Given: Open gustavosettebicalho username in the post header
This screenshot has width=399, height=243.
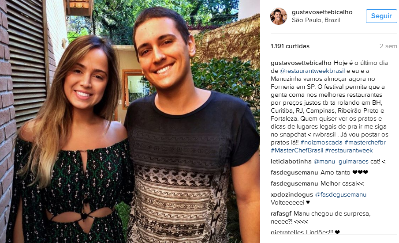Looking at the screenshot, I should 322,12.
